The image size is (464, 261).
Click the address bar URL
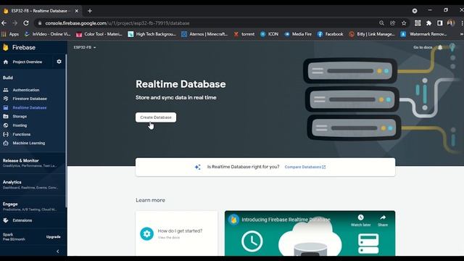click(x=117, y=23)
